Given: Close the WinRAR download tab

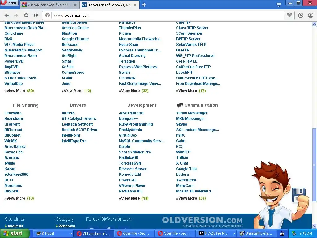Looking at the screenshot, I should pos(75,5).
